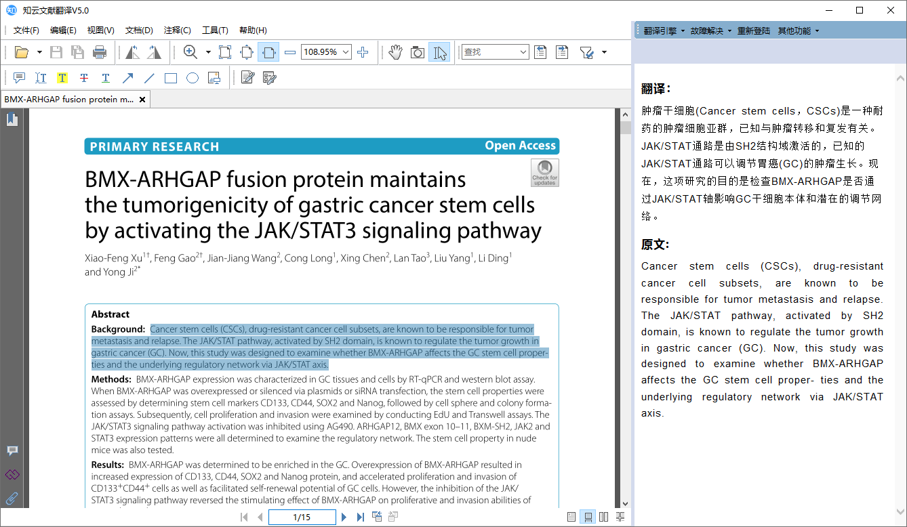Draw a line annotation
The height and width of the screenshot is (527, 907).
(149, 78)
